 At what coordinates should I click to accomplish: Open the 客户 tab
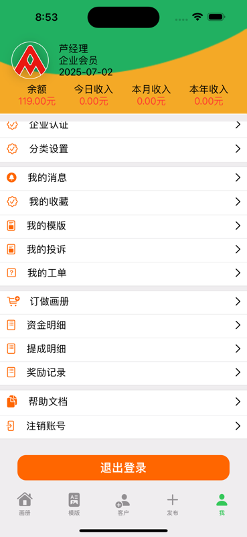pos(123,504)
